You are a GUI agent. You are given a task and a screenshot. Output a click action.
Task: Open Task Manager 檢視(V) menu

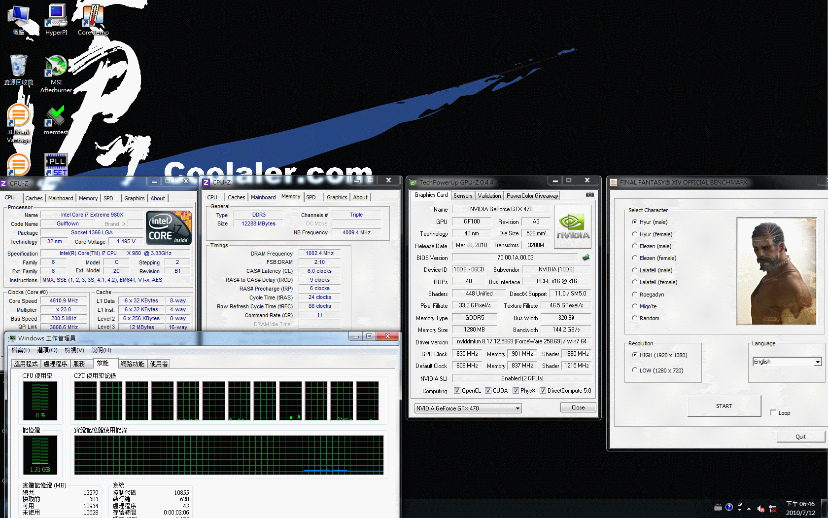(x=74, y=350)
